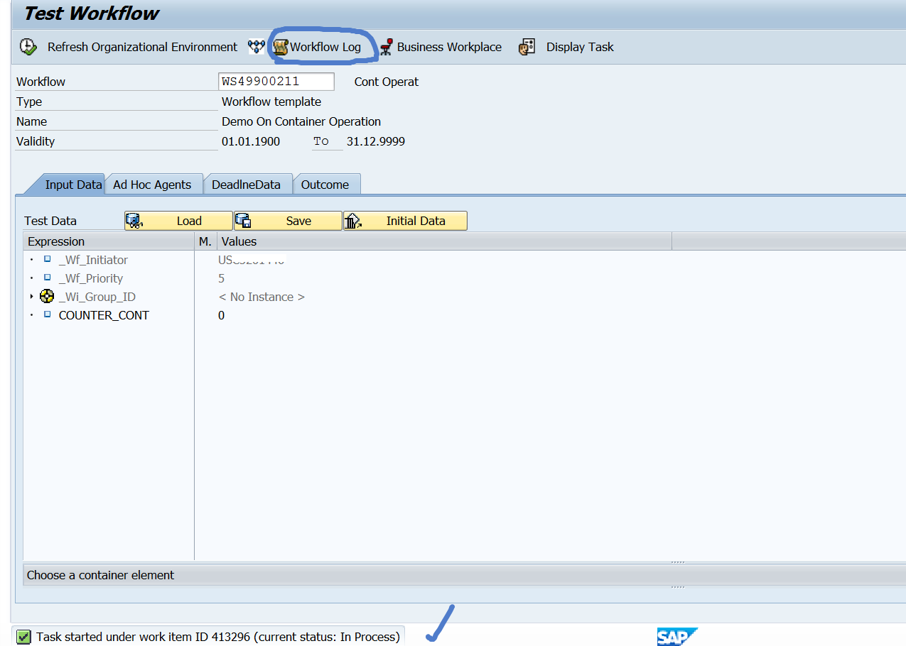The width and height of the screenshot is (906, 646).
Task: Click the Expression column header
Action: pyautogui.click(x=109, y=241)
